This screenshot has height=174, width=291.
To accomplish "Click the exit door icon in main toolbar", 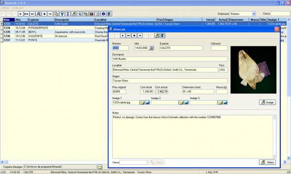I will click(x=109, y=14).
